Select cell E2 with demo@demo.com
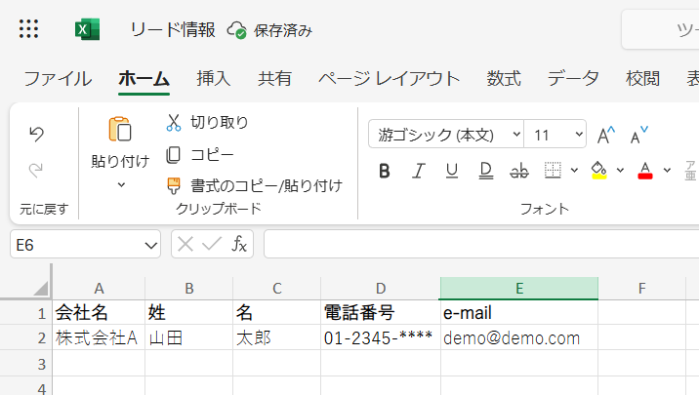699x395 pixels. pyautogui.click(x=518, y=338)
